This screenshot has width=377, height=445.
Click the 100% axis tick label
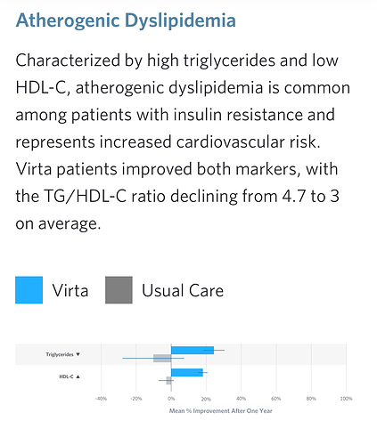(346, 399)
